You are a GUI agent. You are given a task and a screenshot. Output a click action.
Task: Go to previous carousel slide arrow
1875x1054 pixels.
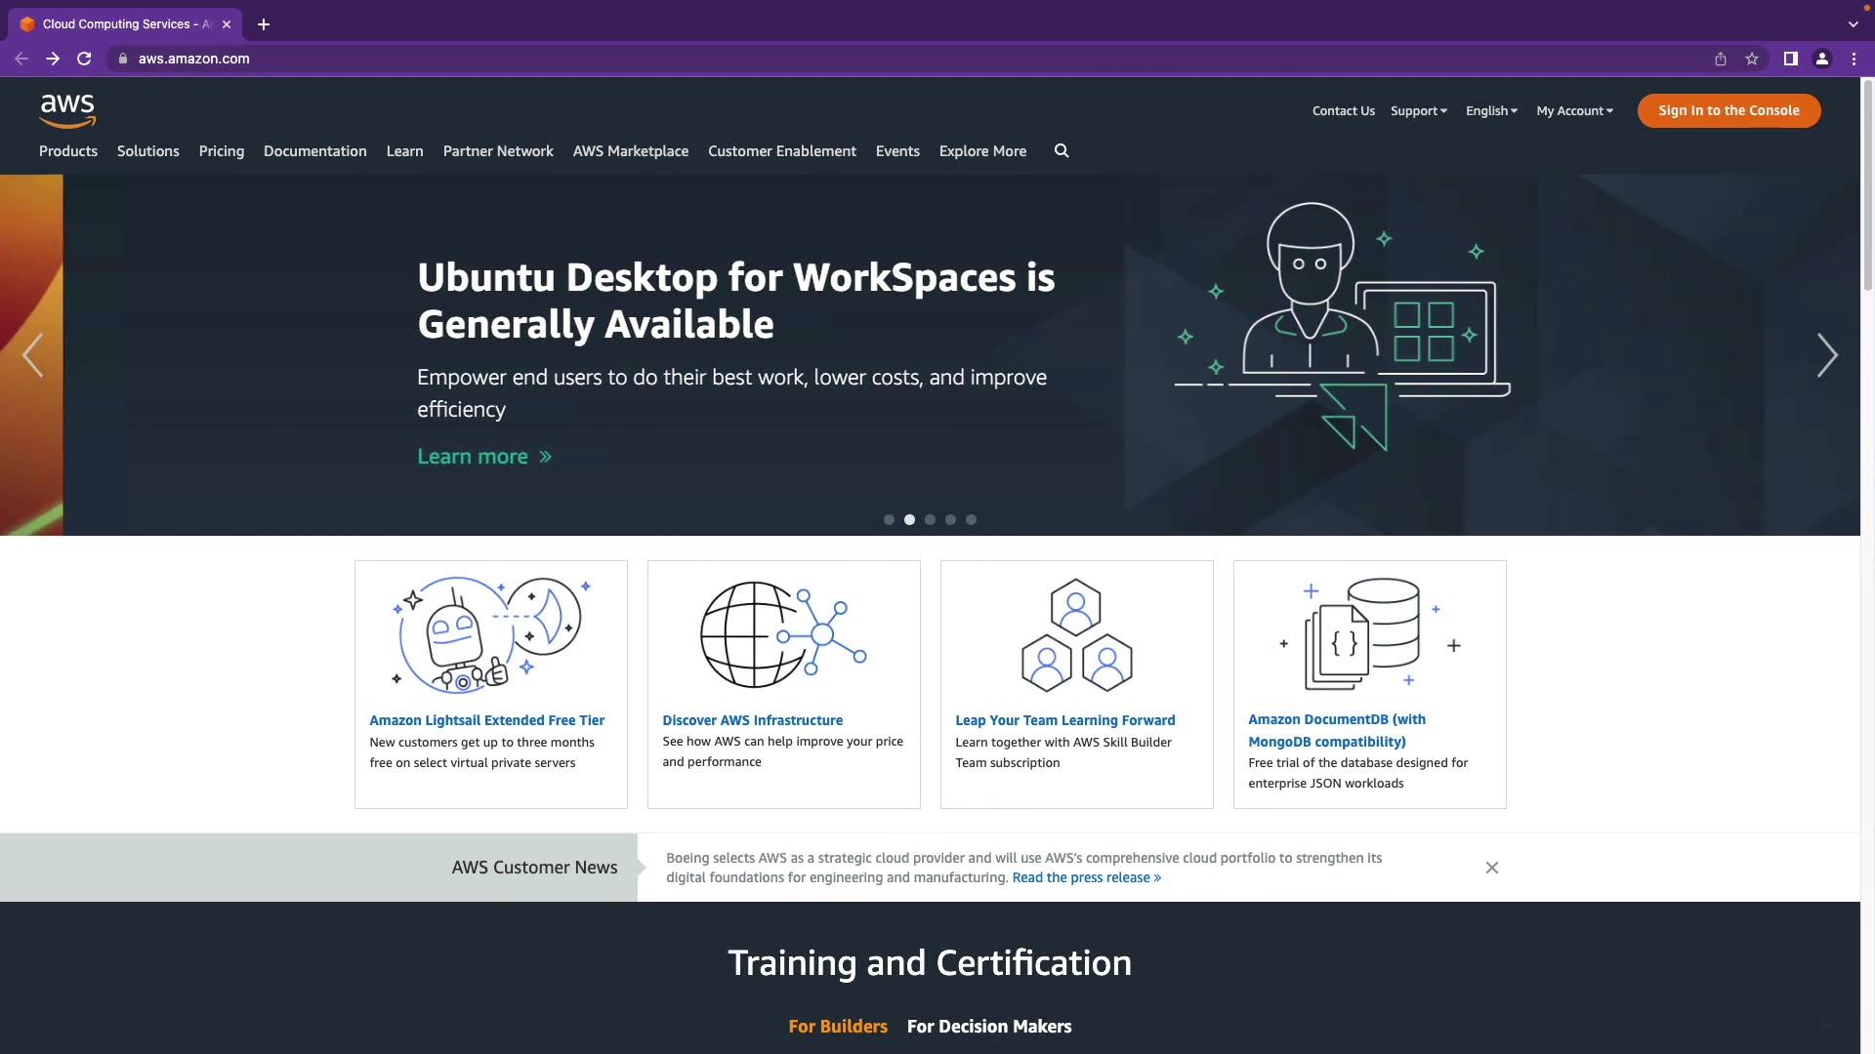[x=32, y=355]
